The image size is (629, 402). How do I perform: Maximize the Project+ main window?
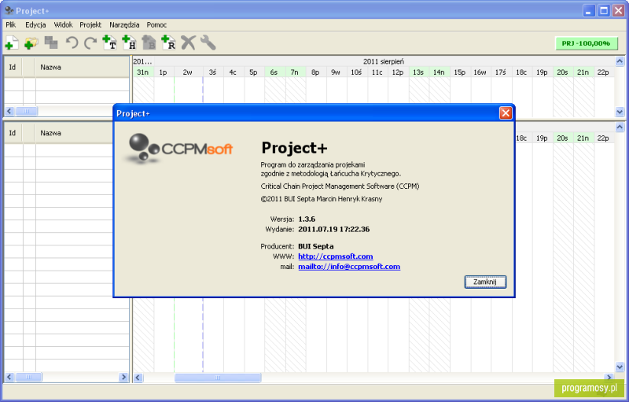[x=604, y=10]
